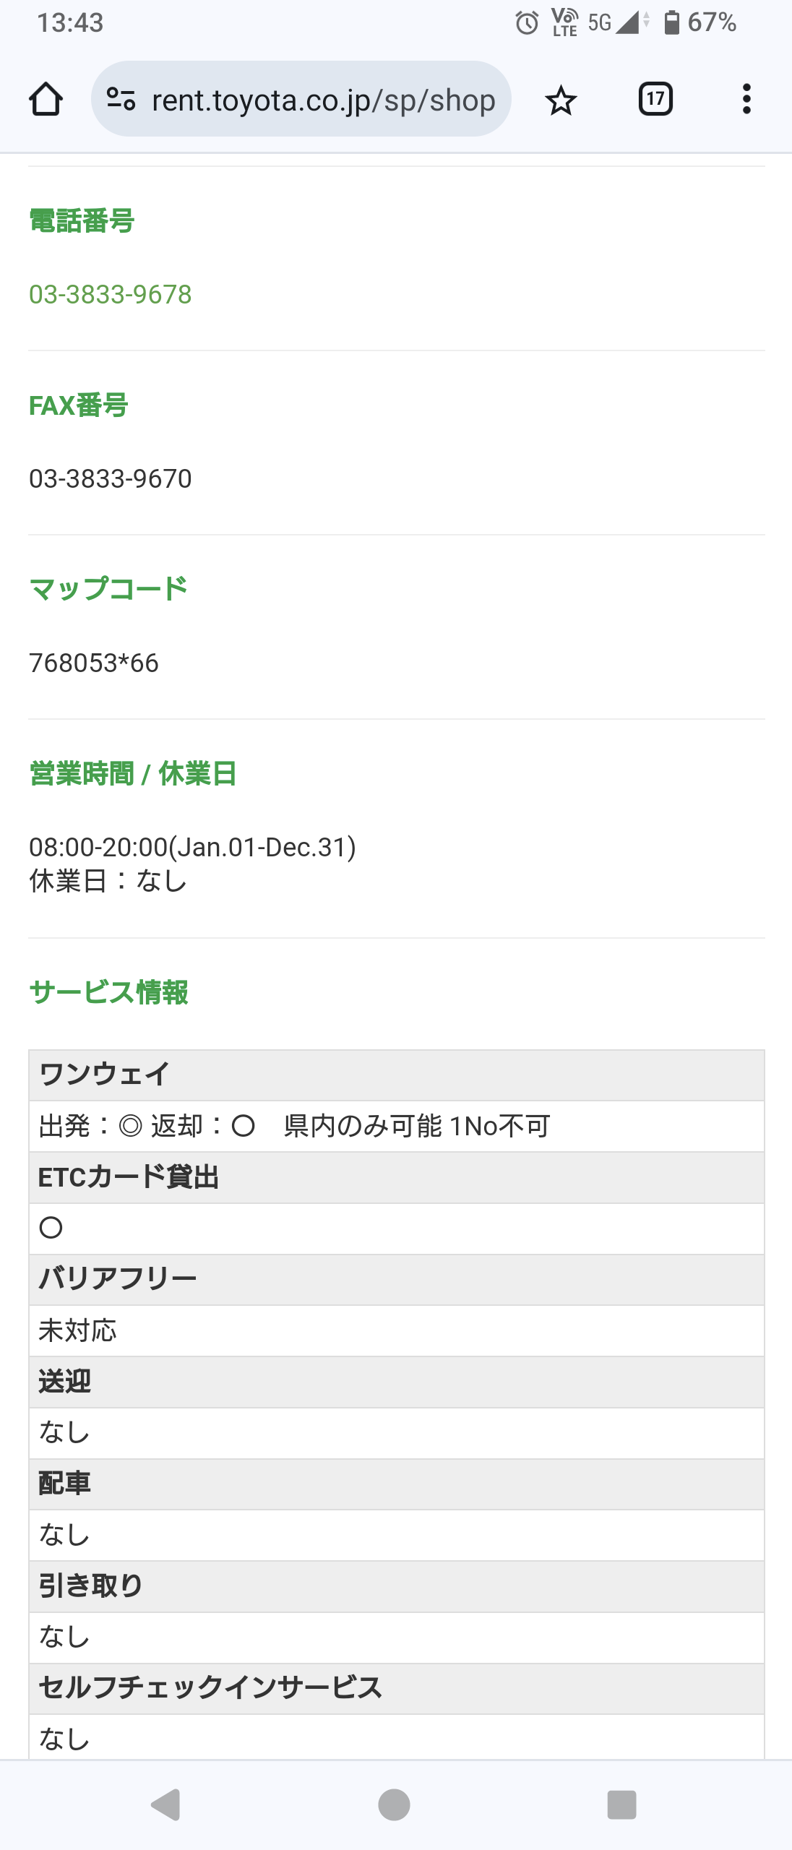Viewport: 792px width, 1850px height.
Task: Tap the Chrome home icon
Action: [46, 99]
